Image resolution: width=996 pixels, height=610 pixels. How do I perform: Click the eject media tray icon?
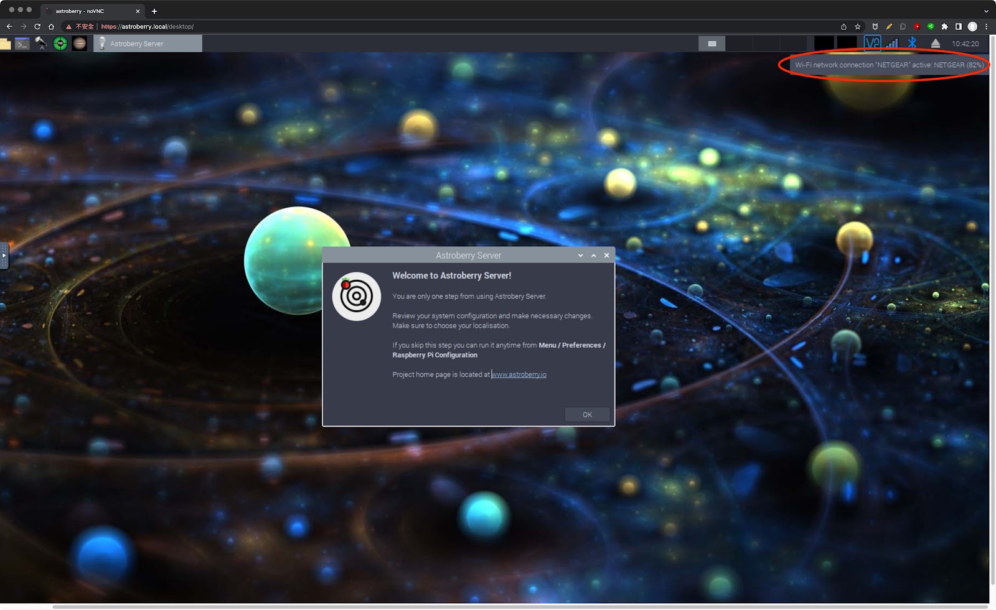935,43
